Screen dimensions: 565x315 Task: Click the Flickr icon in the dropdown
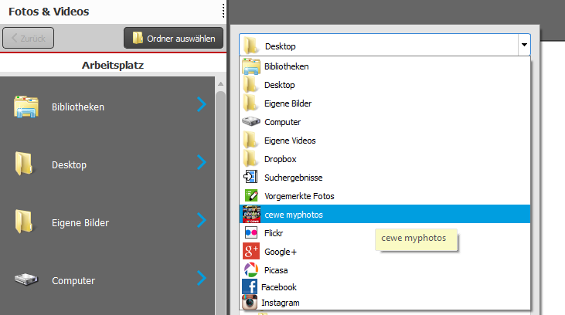click(x=251, y=233)
